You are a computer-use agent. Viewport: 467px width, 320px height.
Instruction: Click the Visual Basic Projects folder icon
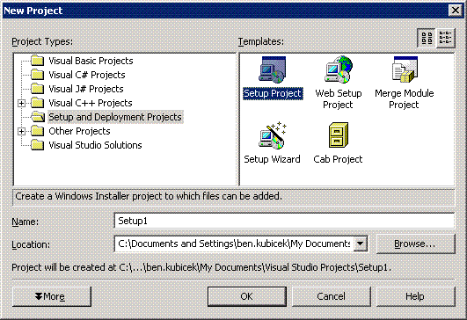(38, 61)
